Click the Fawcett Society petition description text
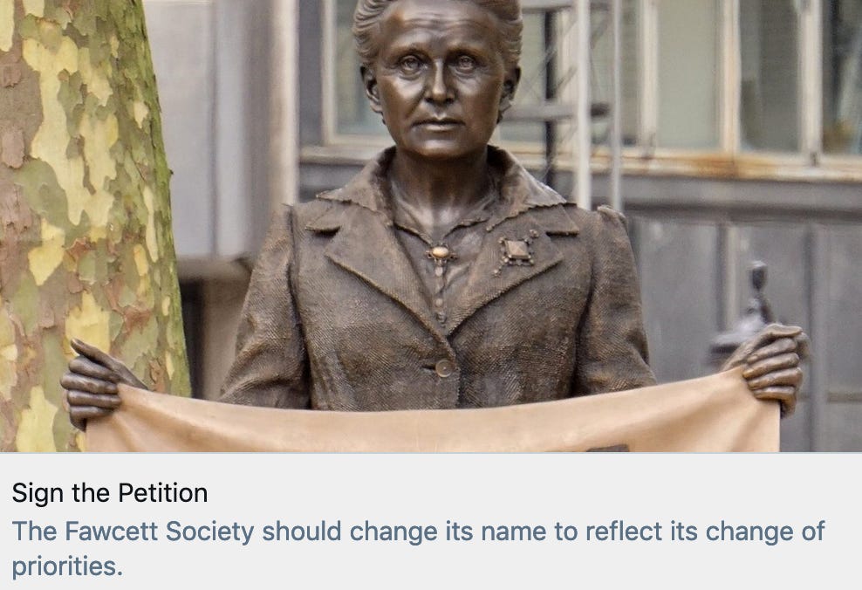The image size is (862, 590). click(418, 548)
